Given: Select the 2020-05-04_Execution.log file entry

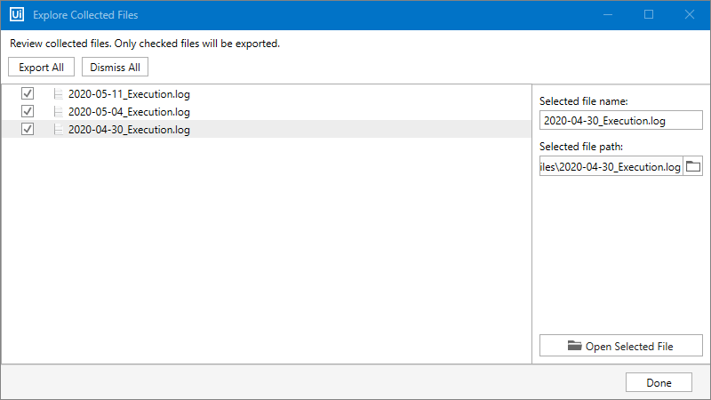Looking at the screenshot, I should coord(129,111).
